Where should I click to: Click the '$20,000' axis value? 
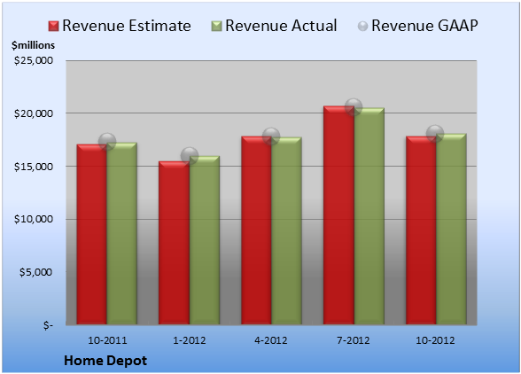(x=34, y=113)
